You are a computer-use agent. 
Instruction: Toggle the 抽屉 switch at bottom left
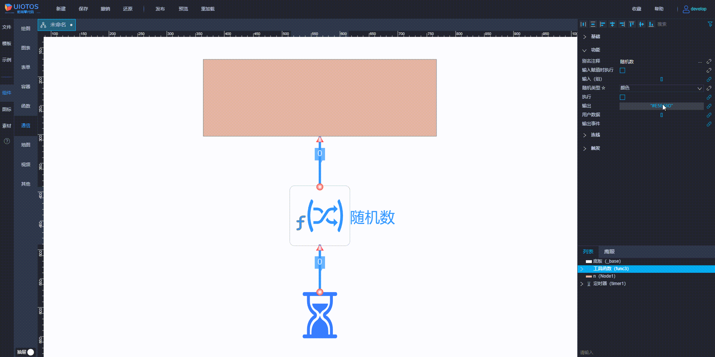[x=30, y=352]
